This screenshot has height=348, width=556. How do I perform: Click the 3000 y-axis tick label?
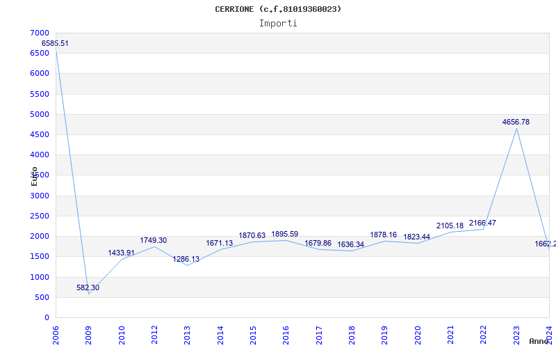40,196
